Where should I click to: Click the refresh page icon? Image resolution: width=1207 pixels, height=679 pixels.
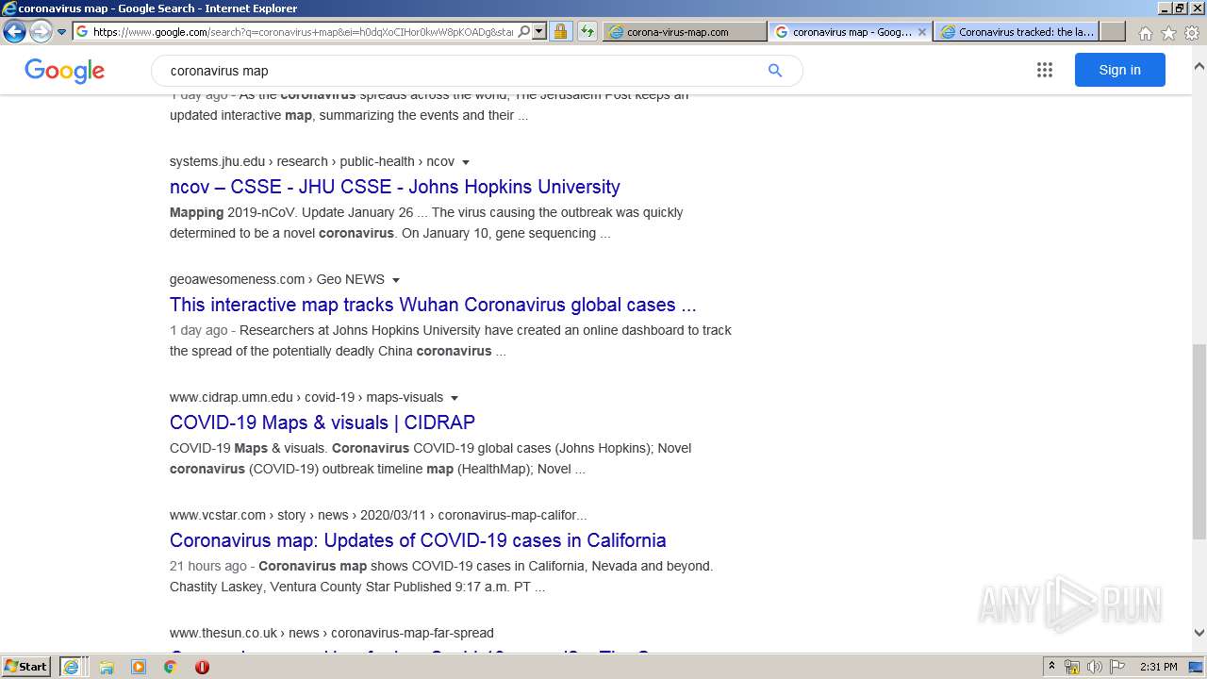[587, 31]
